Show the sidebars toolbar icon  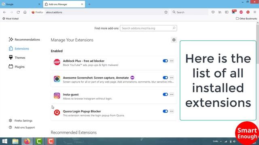tap(227, 12)
